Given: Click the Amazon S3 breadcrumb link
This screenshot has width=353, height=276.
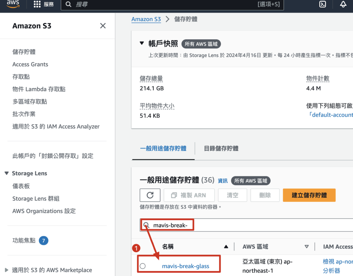Looking at the screenshot, I should [x=146, y=19].
